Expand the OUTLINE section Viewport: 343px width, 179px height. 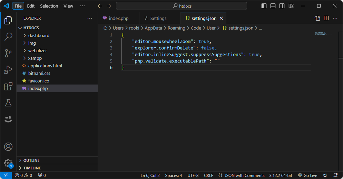point(57,160)
